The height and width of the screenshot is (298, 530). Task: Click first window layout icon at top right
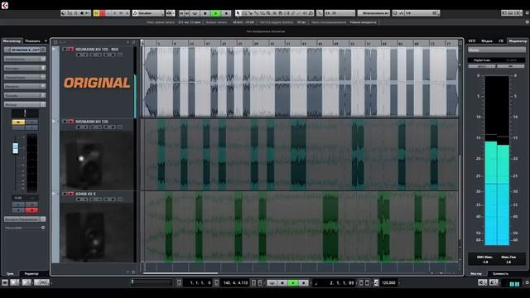504,13
